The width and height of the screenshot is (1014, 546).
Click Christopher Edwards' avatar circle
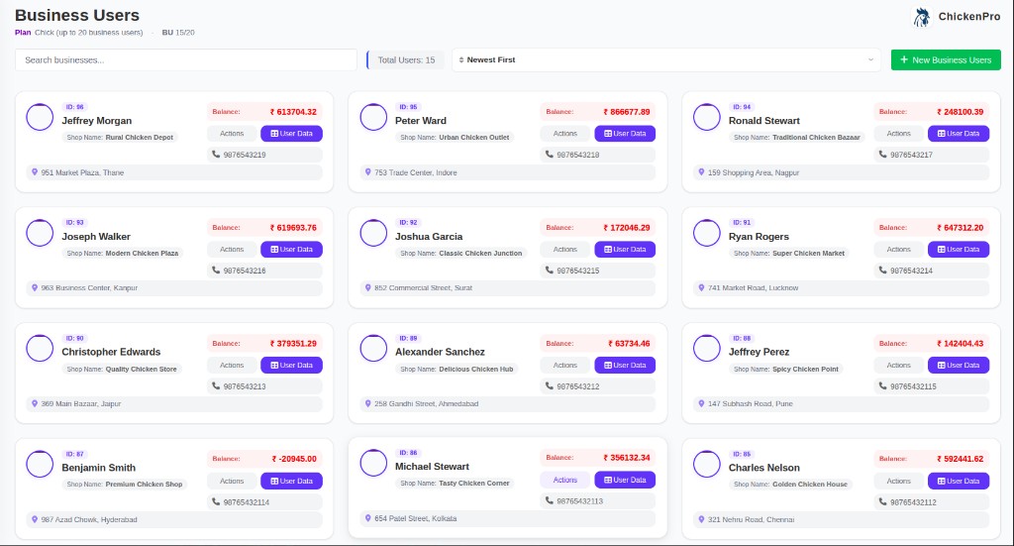coord(40,348)
